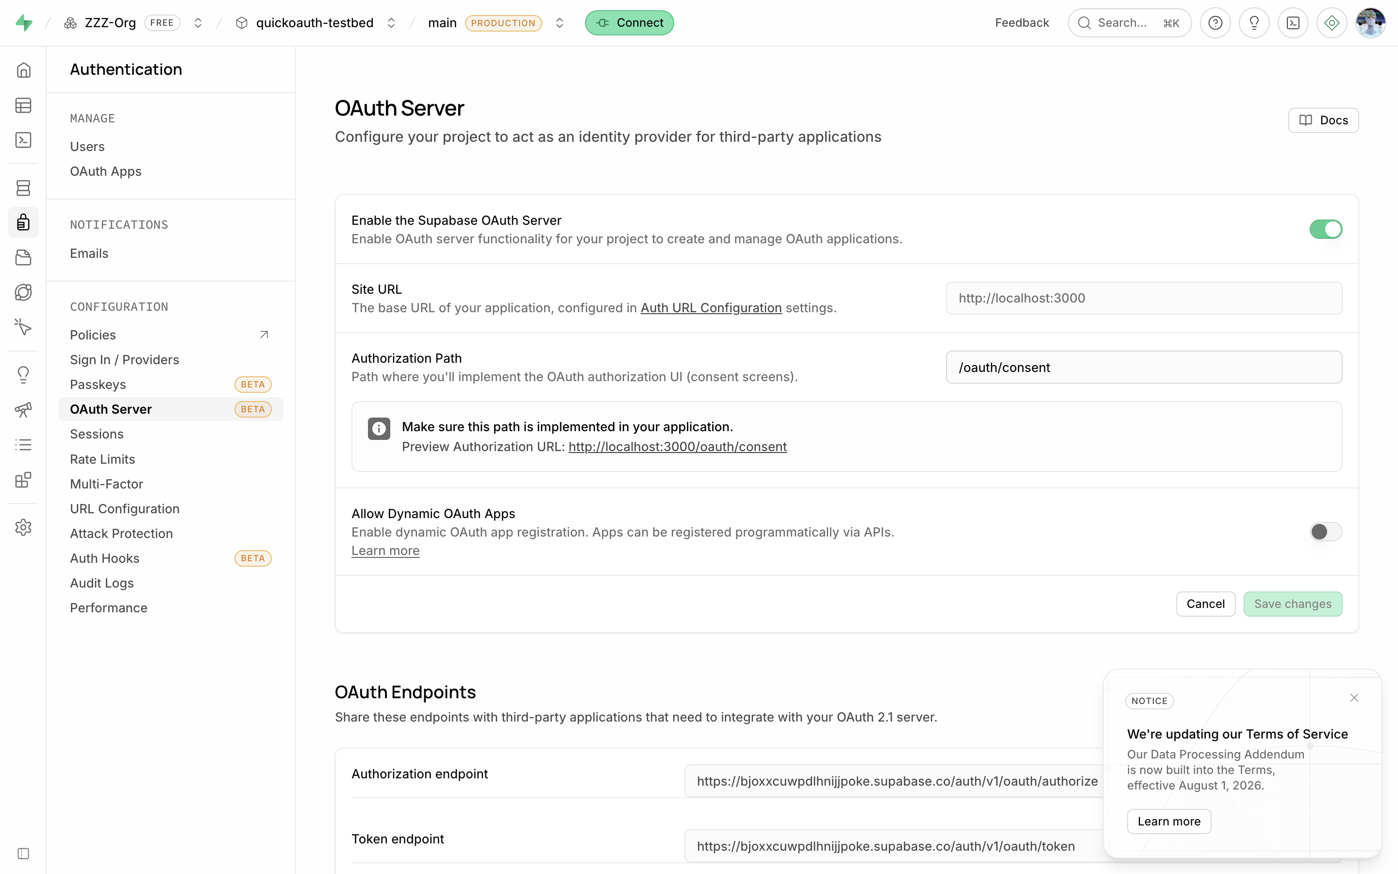Viewport: 1398px width, 874px height.
Task: Click the ZZZ-Org organization icon
Action: point(70,22)
